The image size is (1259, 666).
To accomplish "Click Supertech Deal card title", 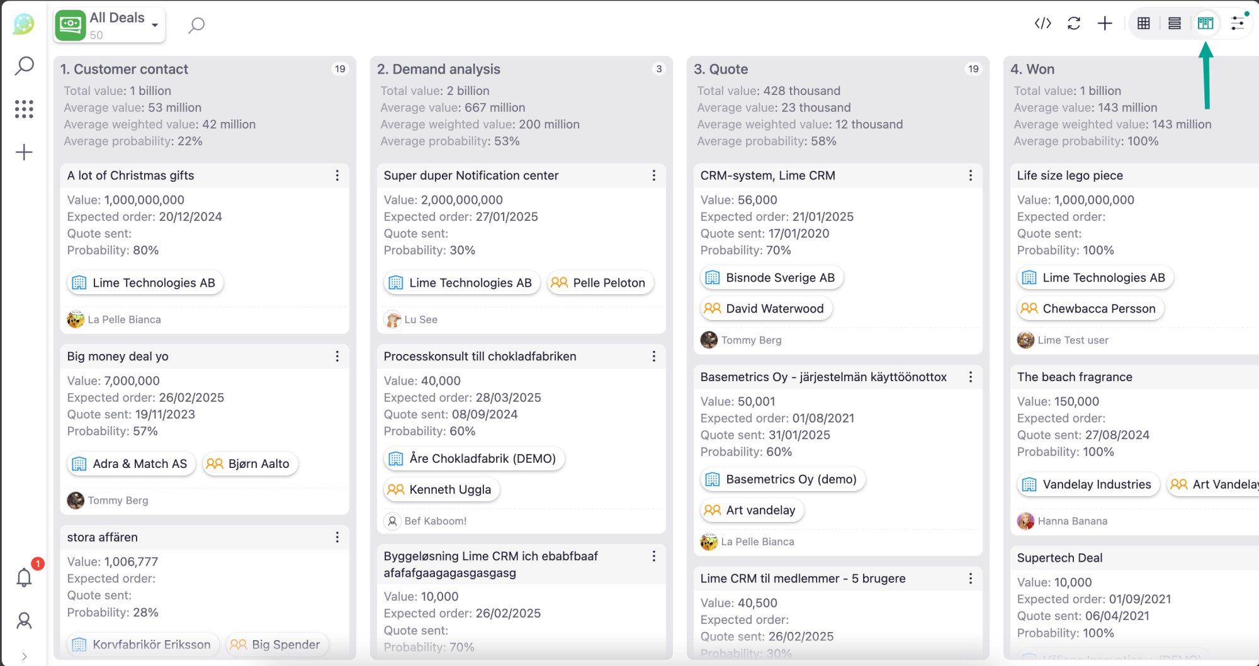I will [1059, 558].
